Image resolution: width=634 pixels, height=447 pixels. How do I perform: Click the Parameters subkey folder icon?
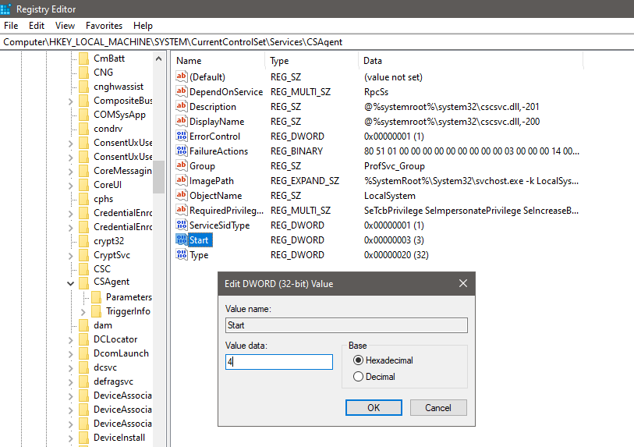(97, 297)
